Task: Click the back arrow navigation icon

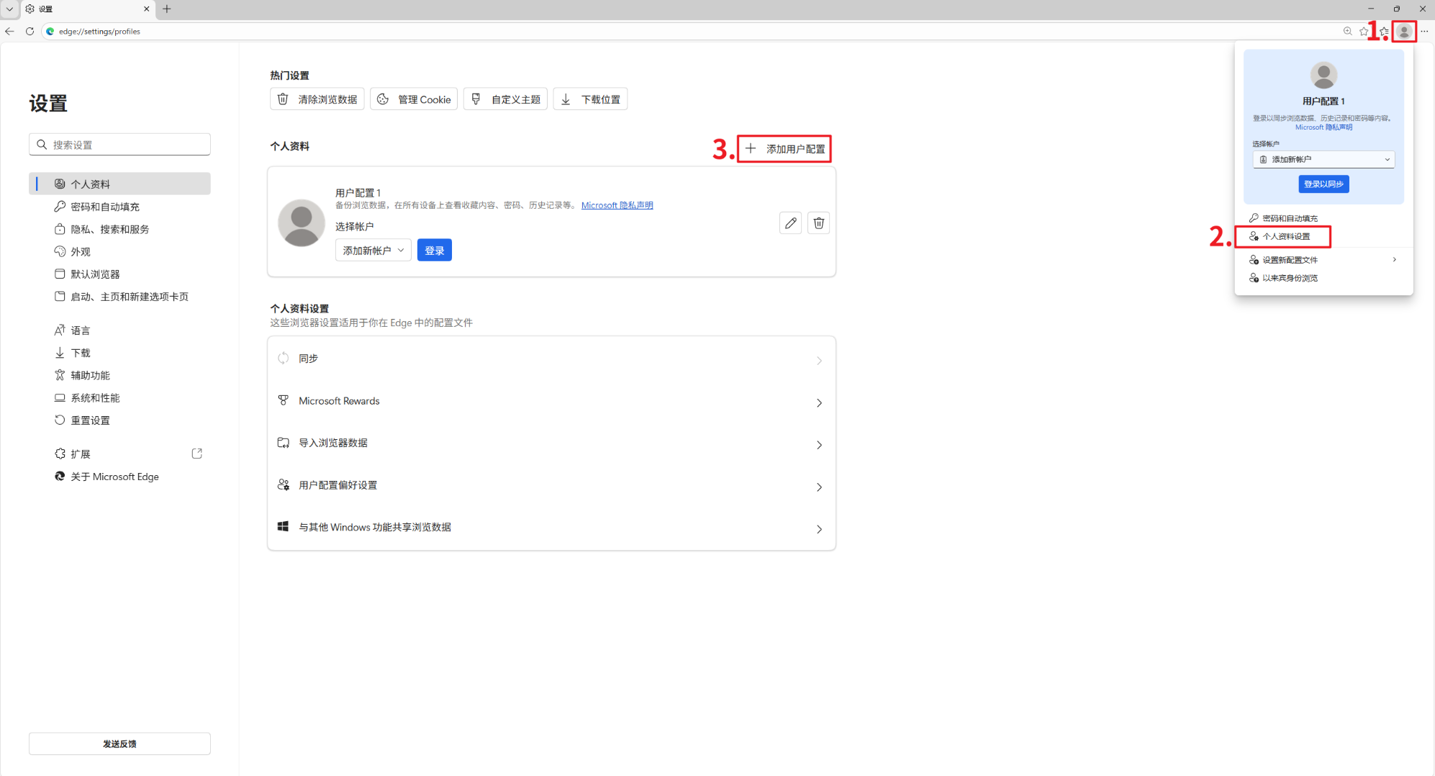Action: coord(9,31)
